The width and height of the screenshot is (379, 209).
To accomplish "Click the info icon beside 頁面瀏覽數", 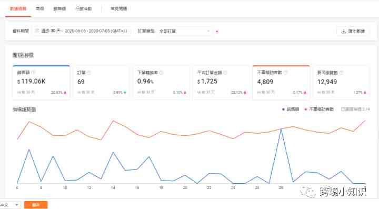I will 341,72.
